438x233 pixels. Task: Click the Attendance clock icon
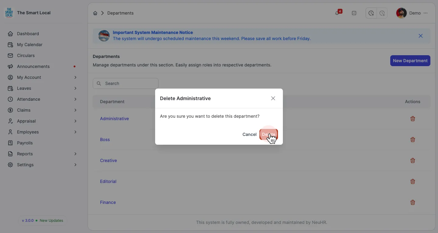click(10, 99)
